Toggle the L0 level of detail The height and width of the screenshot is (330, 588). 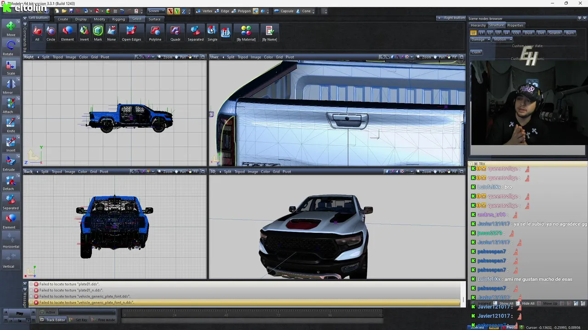coord(473,33)
